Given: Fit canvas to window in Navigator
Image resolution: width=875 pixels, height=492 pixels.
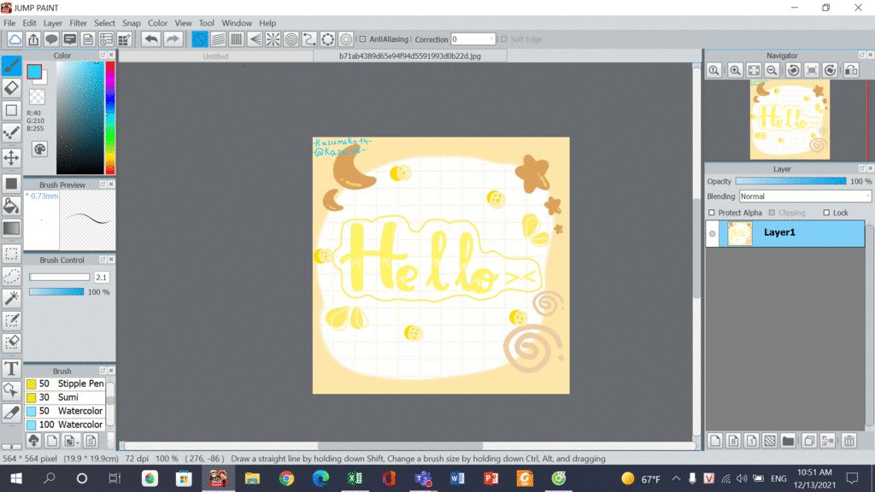Looking at the screenshot, I should tap(754, 70).
